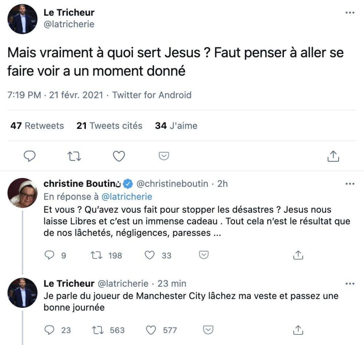Like Le Tricheur's Manchester City reply
The height and width of the screenshot is (345, 364).
[x=151, y=330]
